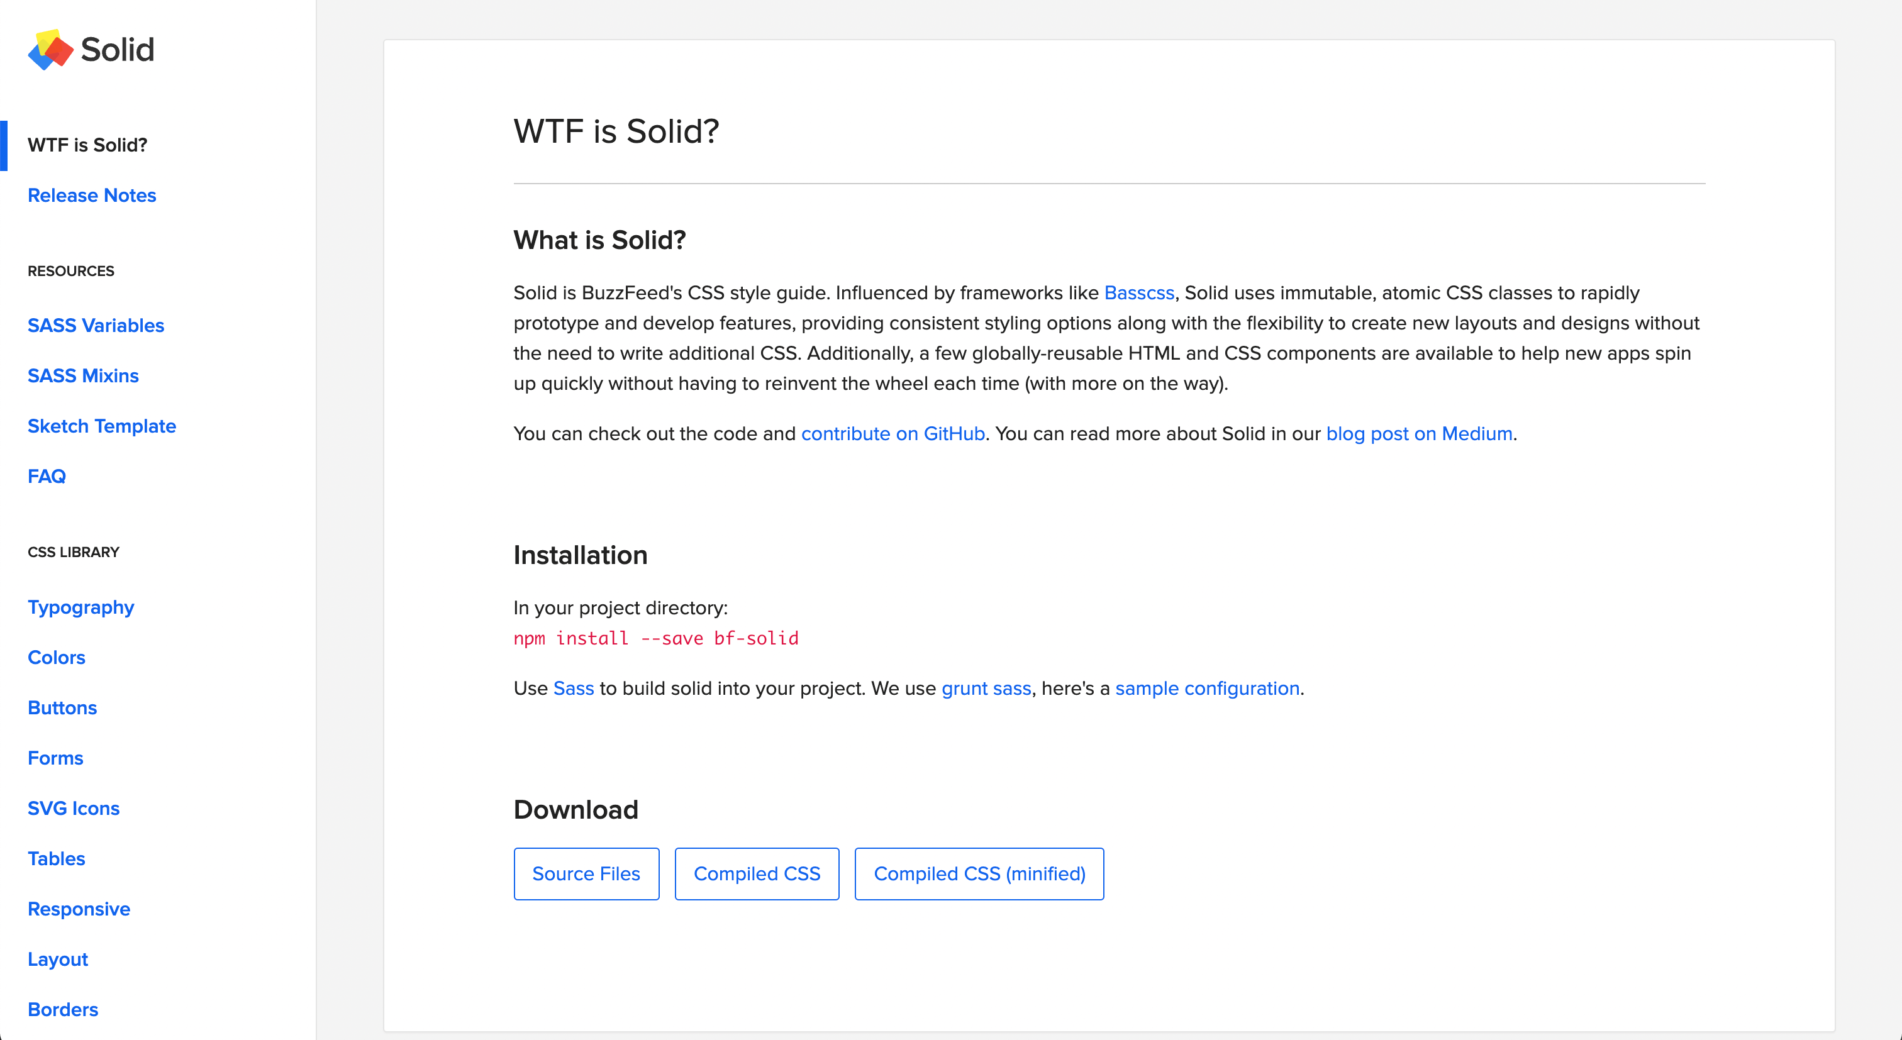Open the sample configuration link
1902x1040 pixels.
1206,689
